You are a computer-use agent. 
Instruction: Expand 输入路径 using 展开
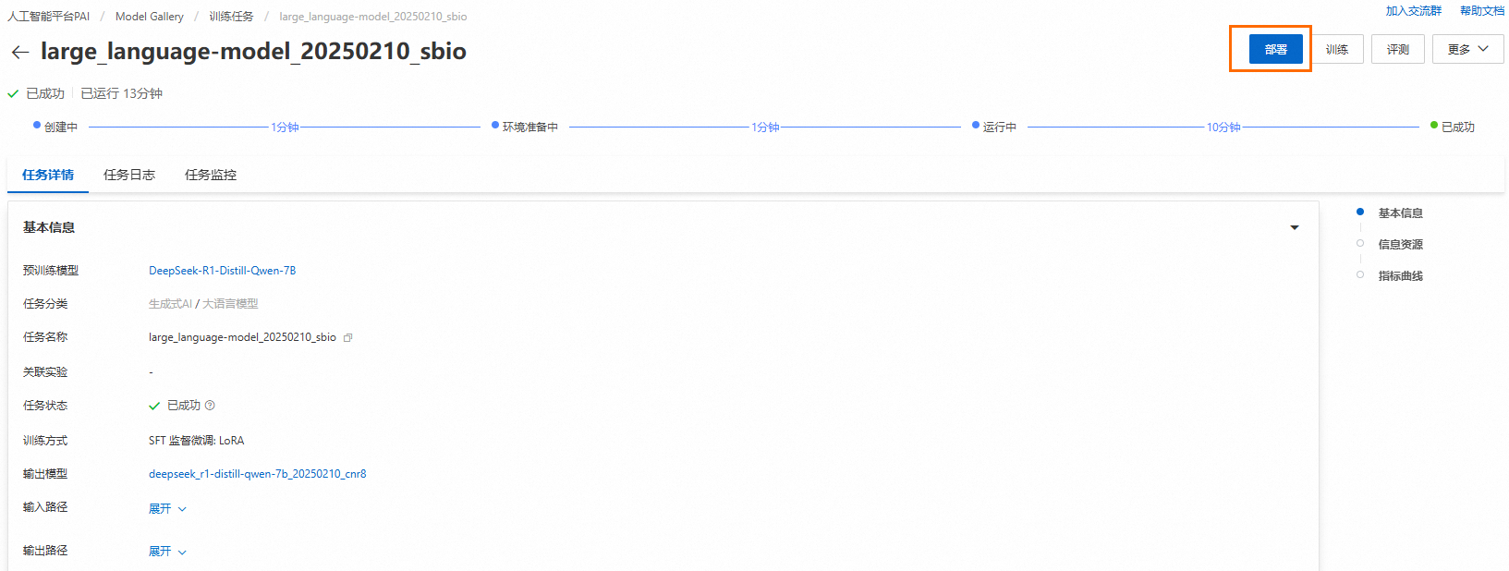(x=167, y=509)
